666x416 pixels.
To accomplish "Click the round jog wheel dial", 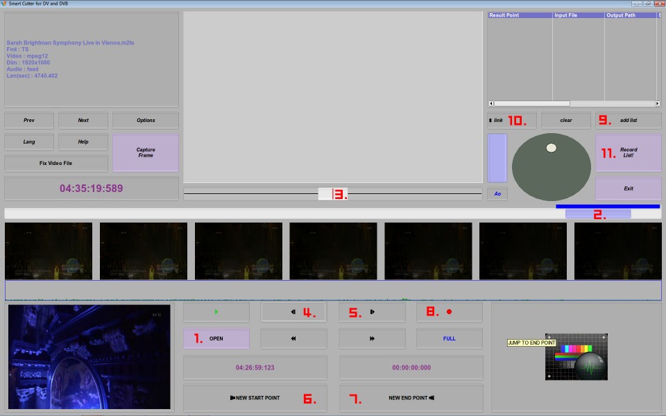I will tap(552, 167).
